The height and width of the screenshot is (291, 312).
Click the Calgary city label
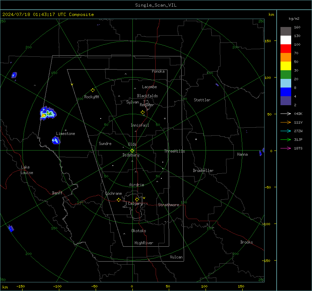(135, 203)
